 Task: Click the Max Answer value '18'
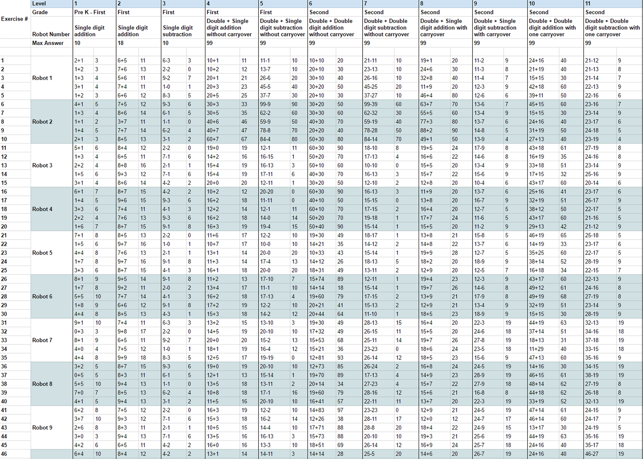coord(139,43)
